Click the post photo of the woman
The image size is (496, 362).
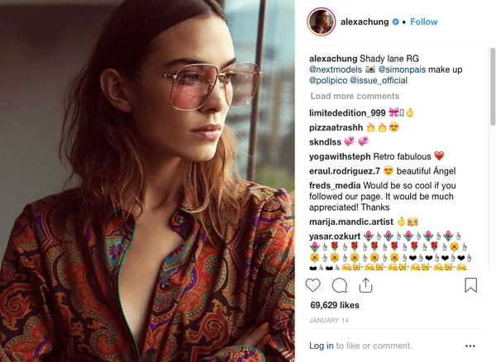(x=147, y=181)
